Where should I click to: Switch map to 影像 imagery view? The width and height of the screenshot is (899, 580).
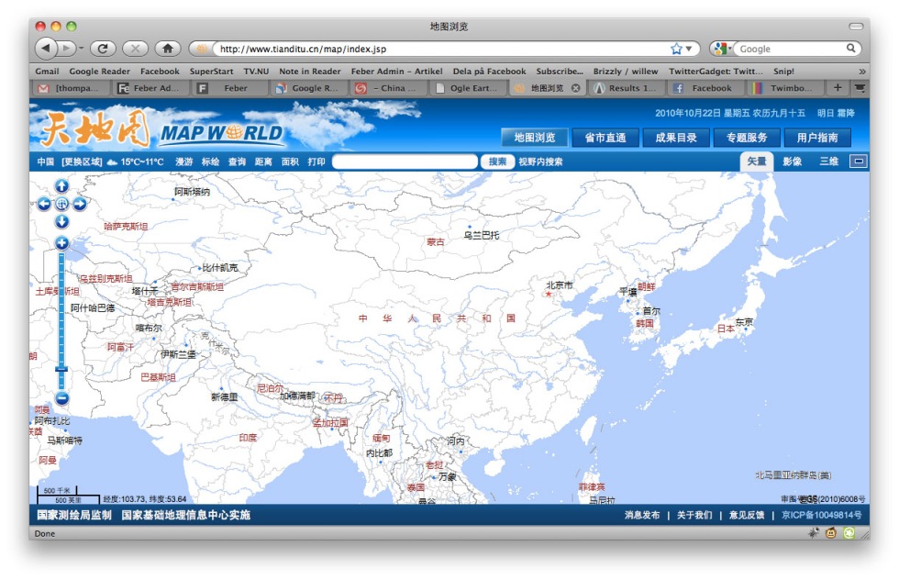click(792, 162)
